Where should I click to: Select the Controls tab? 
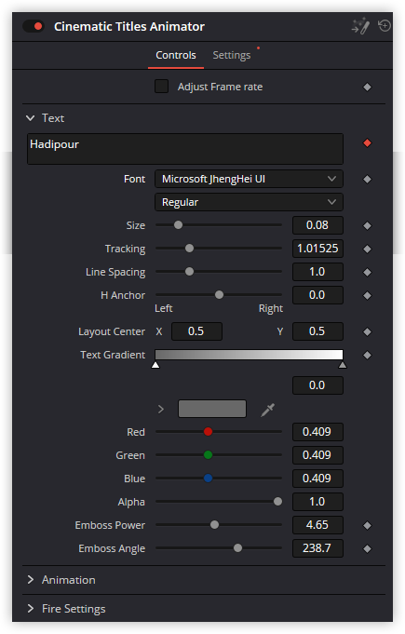click(x=176, y=55)
